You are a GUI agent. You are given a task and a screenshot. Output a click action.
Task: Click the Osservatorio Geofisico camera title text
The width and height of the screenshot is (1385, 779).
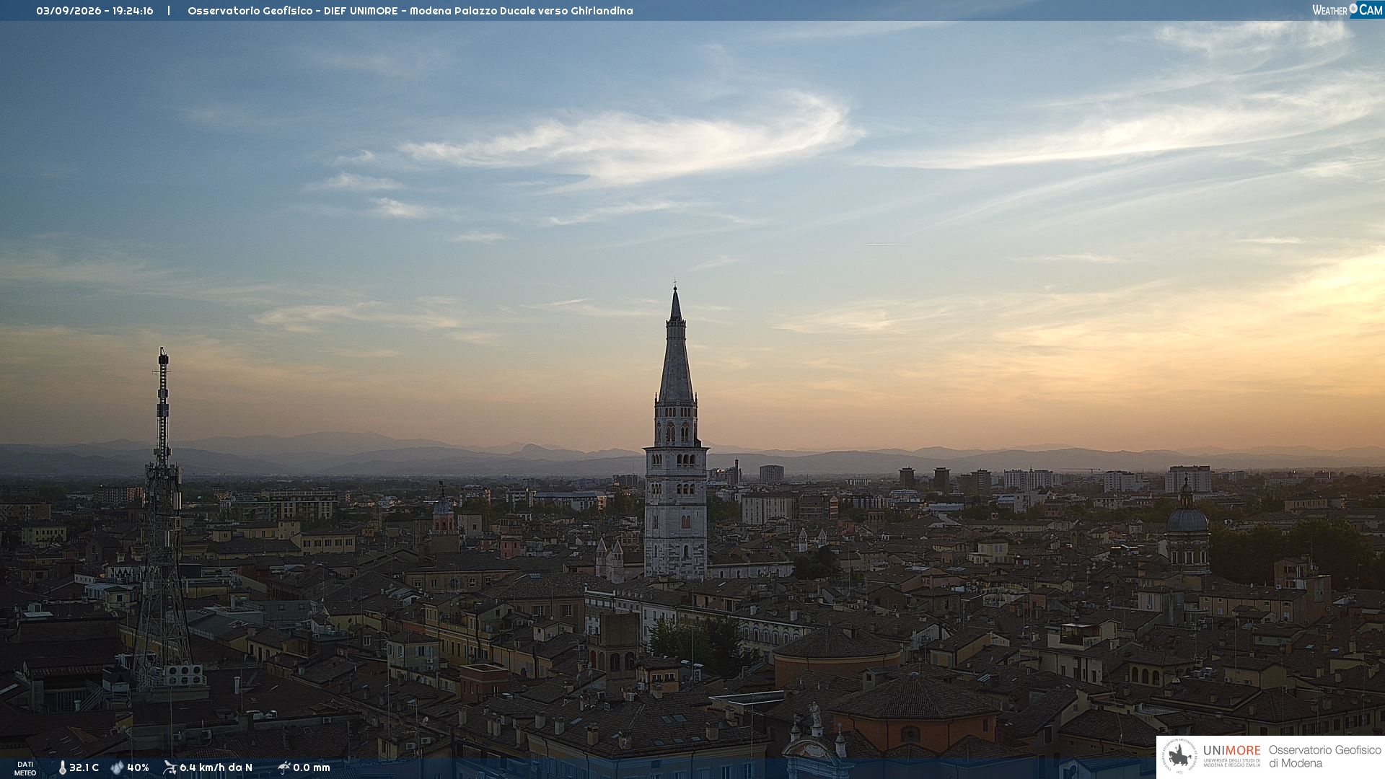click(x=410, y=11)
